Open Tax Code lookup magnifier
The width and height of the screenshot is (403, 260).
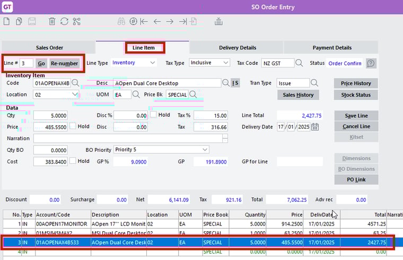(x=299, y=63)
